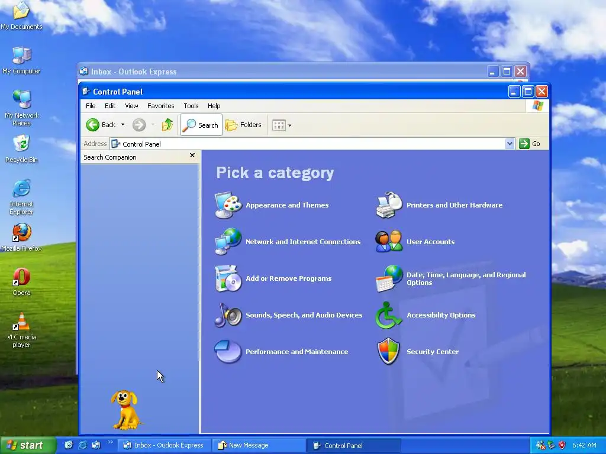The image size is (606, 454).
Task: Open the Favorites menu
Action: click(161, 106)
